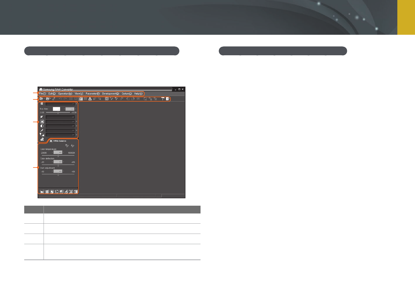Toggle the single image view button
The height and width of the screenshot is (294, 415).
tap(81, 99)
